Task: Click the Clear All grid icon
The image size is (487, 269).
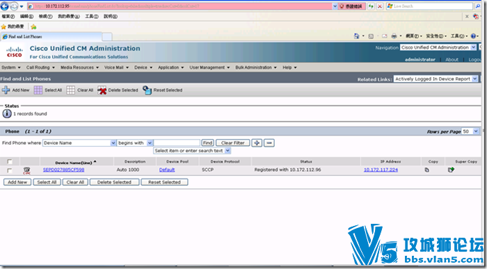Action: (x=70, y=90)
